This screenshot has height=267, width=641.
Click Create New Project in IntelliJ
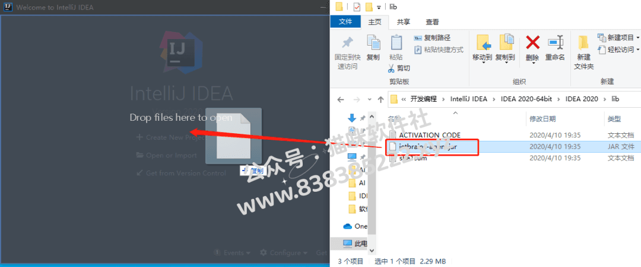tap(172, 137)
